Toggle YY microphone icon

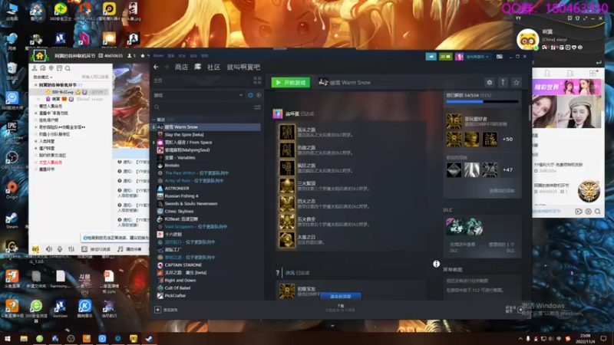[60, 249]
